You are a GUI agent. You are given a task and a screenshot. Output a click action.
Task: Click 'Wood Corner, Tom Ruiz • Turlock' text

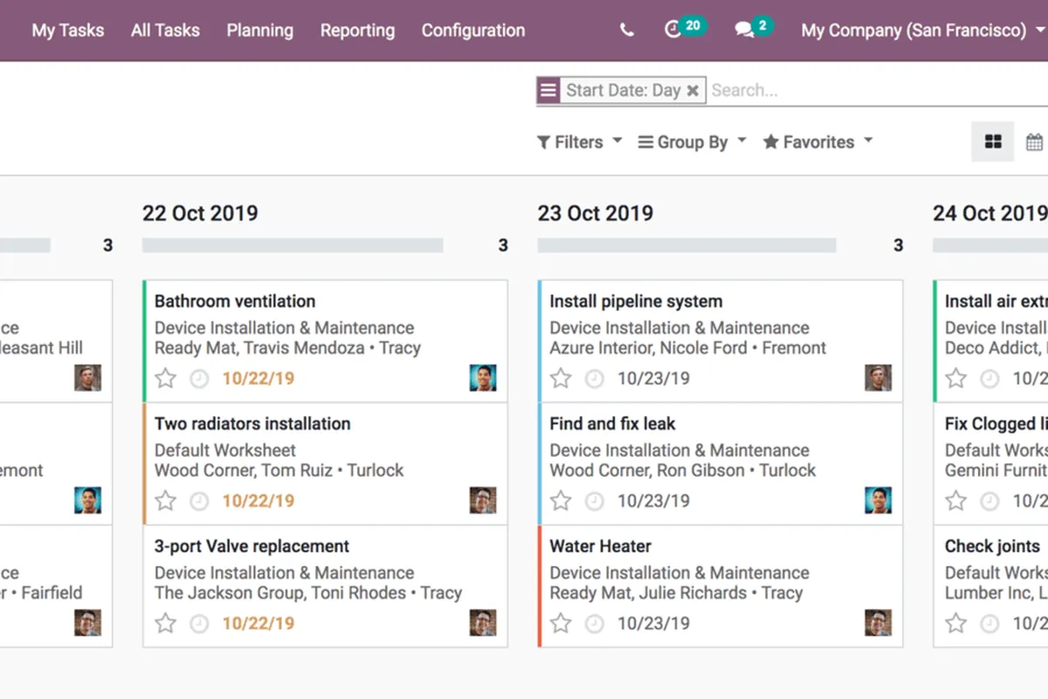click(279, 470)
